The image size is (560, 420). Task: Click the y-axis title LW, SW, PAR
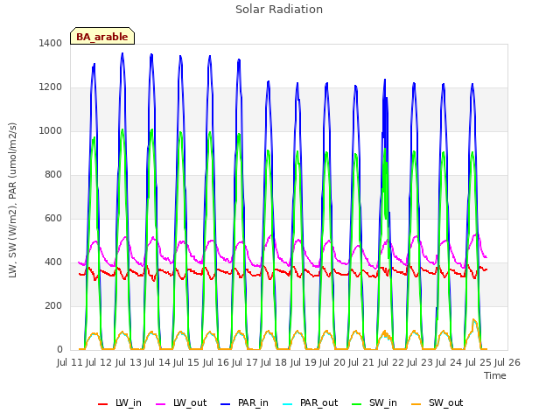[x=13, y=200]
